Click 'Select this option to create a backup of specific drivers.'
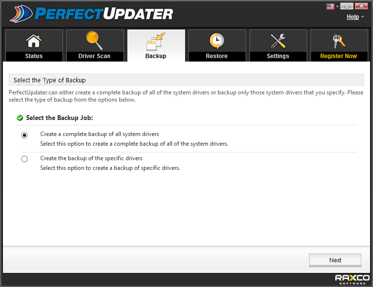This screenshot has height=287, width=373. tap(110, 168)
